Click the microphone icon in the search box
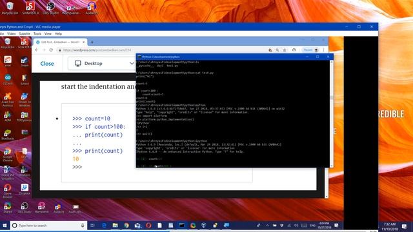The width and height of the screenshot is (413, 232). [83, 226]
